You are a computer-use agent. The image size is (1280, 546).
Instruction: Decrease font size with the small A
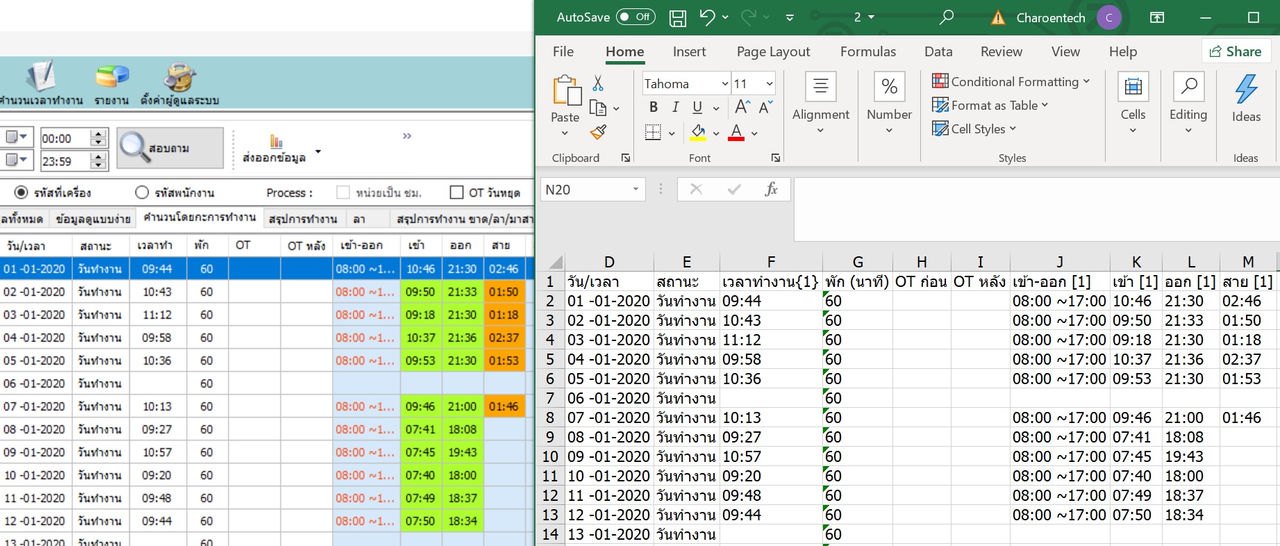point(765,107)
